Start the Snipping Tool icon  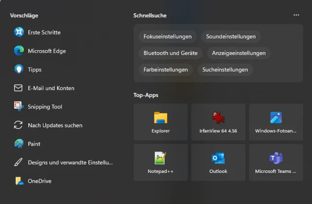pos(19,106)
